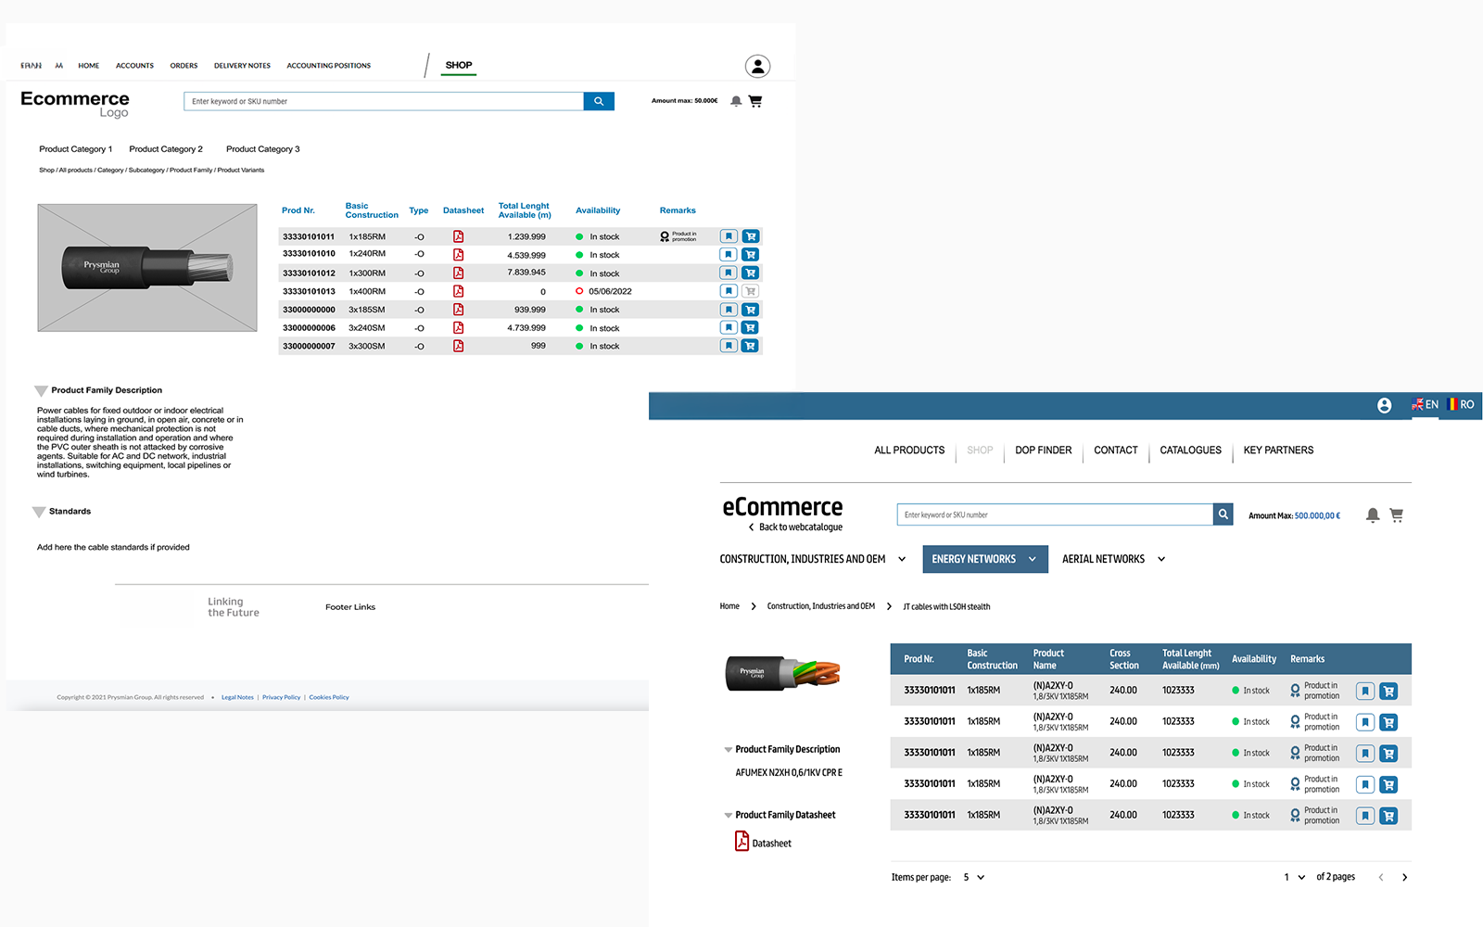Open PDF datasheet for product 33330101011 1x185RM
The image size is (1483, 927).
pos(458,236)
